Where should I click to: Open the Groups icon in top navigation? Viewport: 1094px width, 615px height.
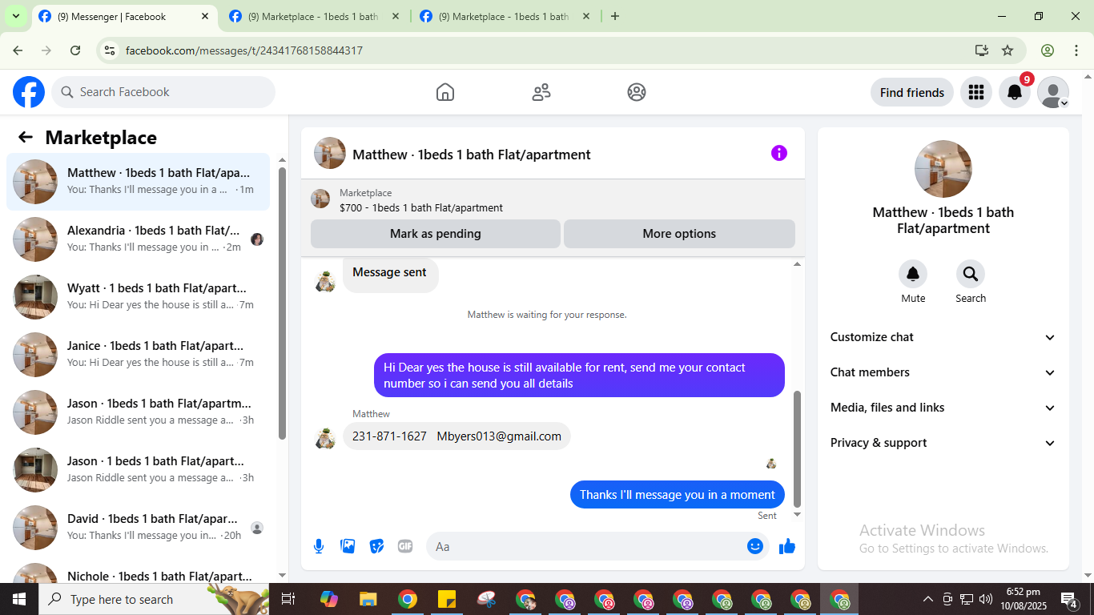pos(637,92)
